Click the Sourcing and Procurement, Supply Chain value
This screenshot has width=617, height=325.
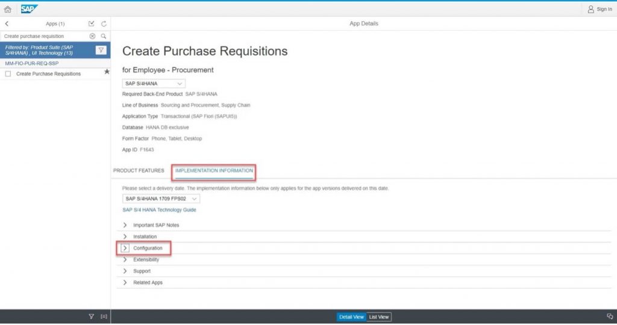pyautogui.click(x=205, y=105)
